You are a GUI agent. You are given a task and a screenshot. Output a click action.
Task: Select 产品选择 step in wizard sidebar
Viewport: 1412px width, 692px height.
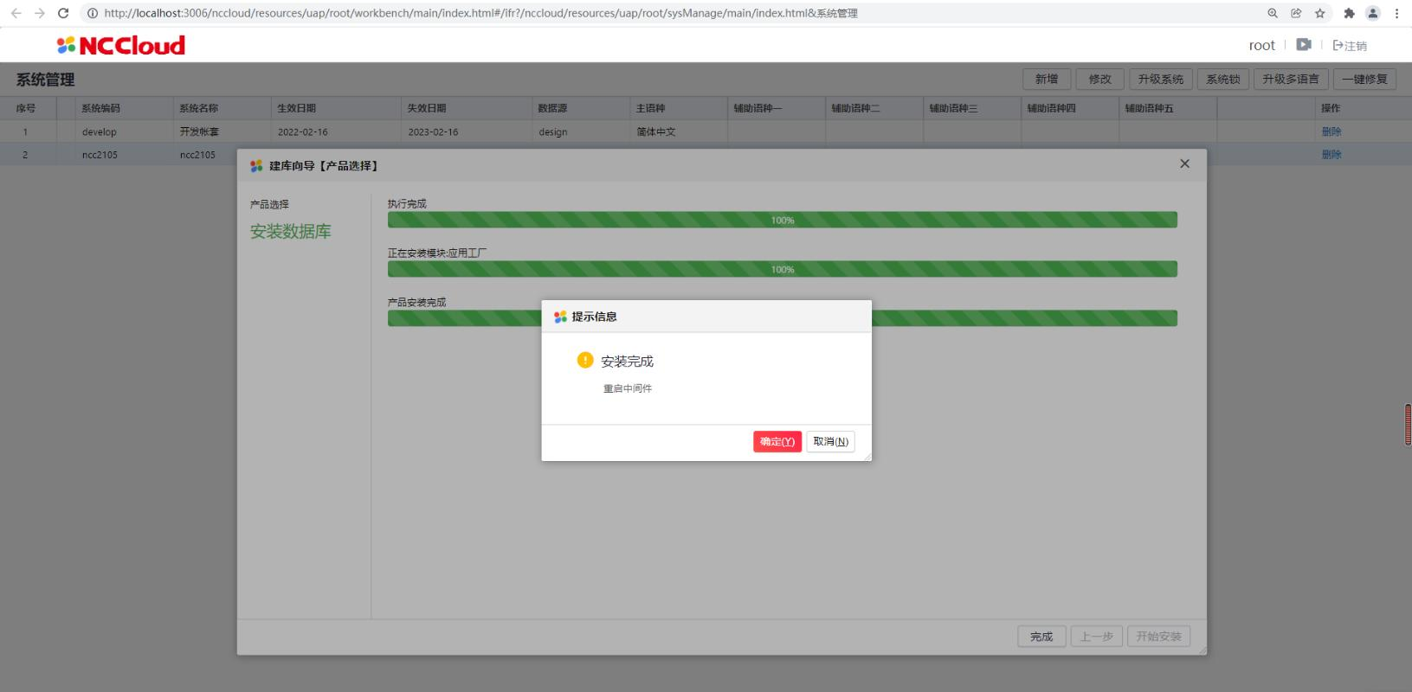tap(269, 204)
